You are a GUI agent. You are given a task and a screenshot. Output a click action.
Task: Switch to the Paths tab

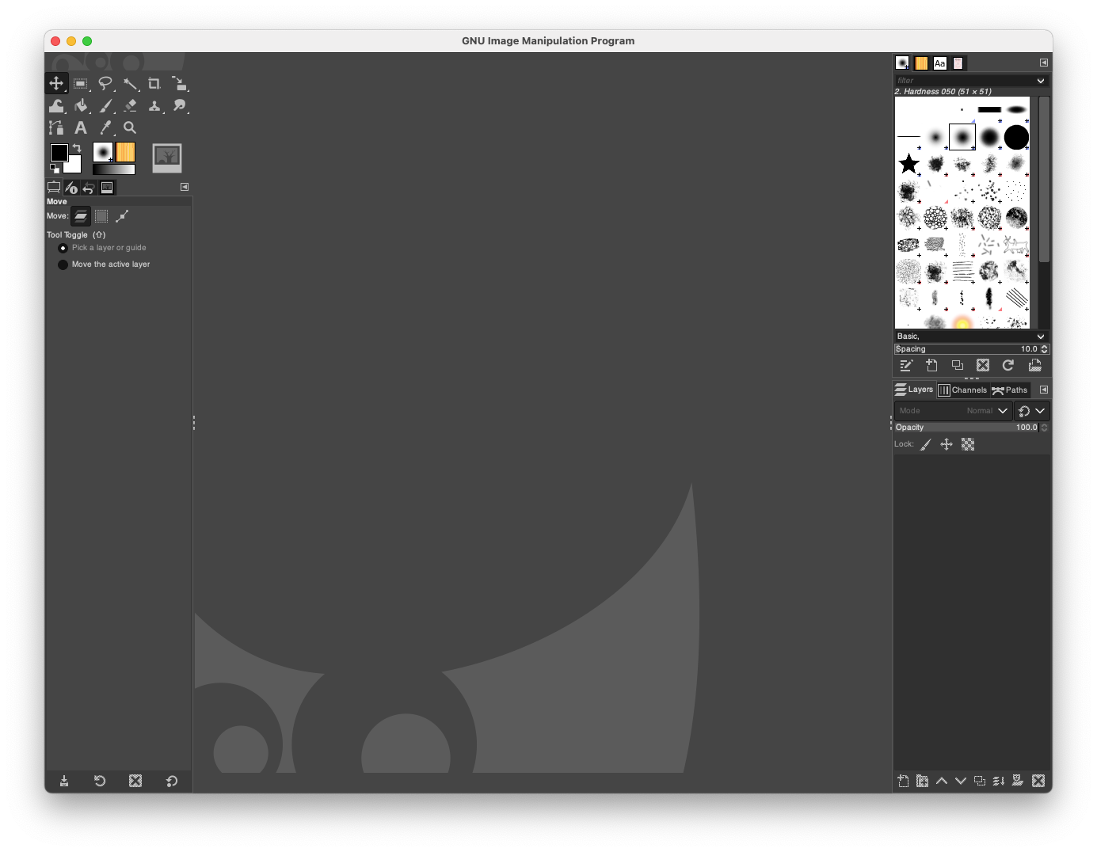[1010, 390]
